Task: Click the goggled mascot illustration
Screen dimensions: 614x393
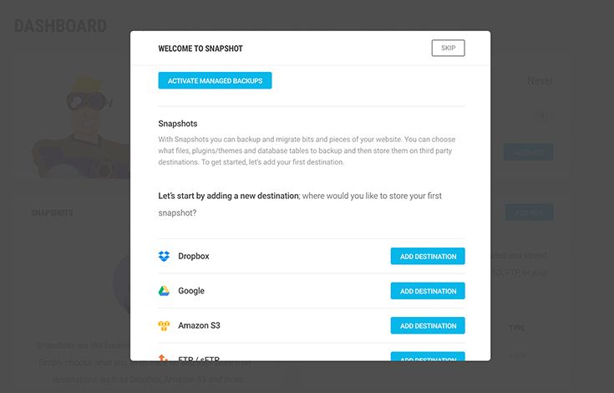Action: tap(82, 127)
